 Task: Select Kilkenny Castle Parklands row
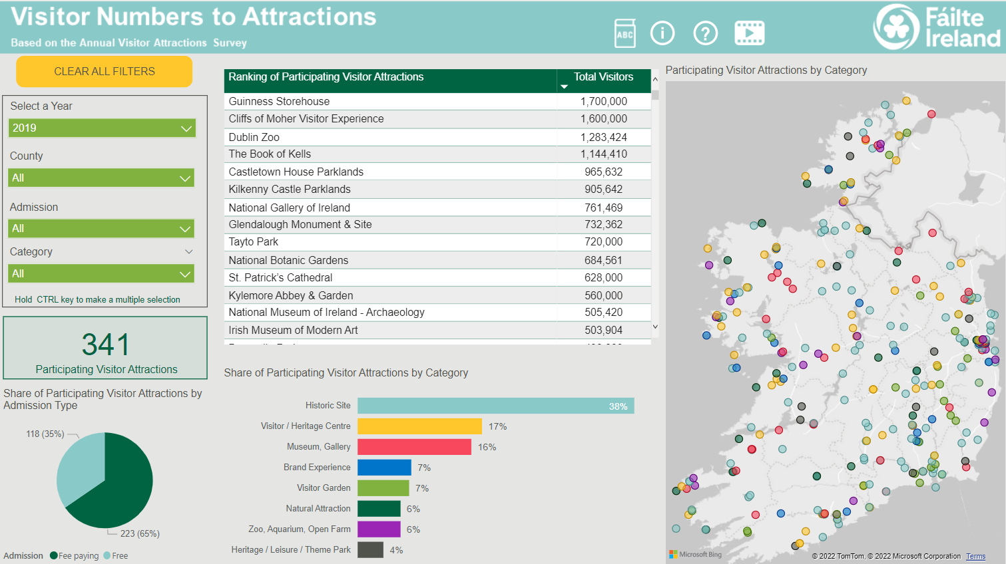(437, 189)
